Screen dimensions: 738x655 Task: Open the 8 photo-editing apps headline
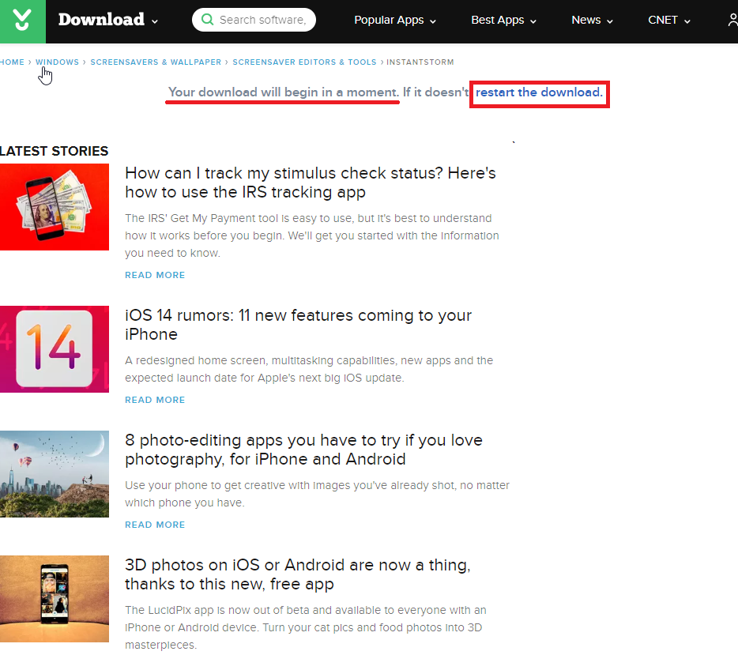[303, 450]
